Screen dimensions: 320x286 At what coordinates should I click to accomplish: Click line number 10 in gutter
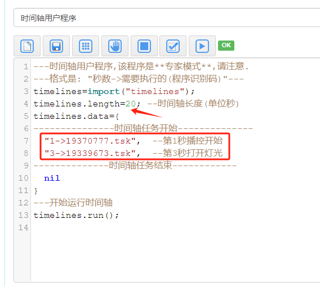[23, 178]
